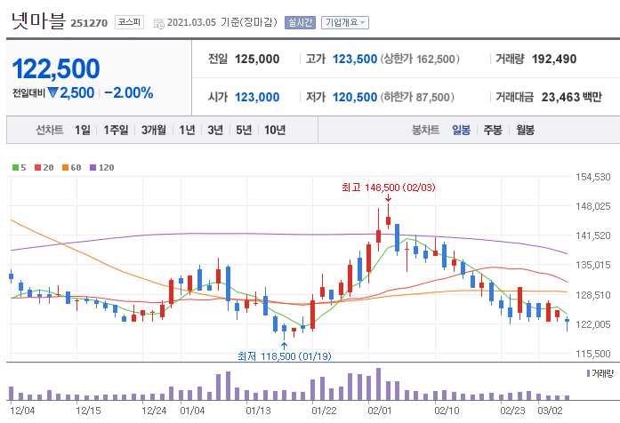Click the 최저 118,500 (01/19) marker label

click(285, 355)
